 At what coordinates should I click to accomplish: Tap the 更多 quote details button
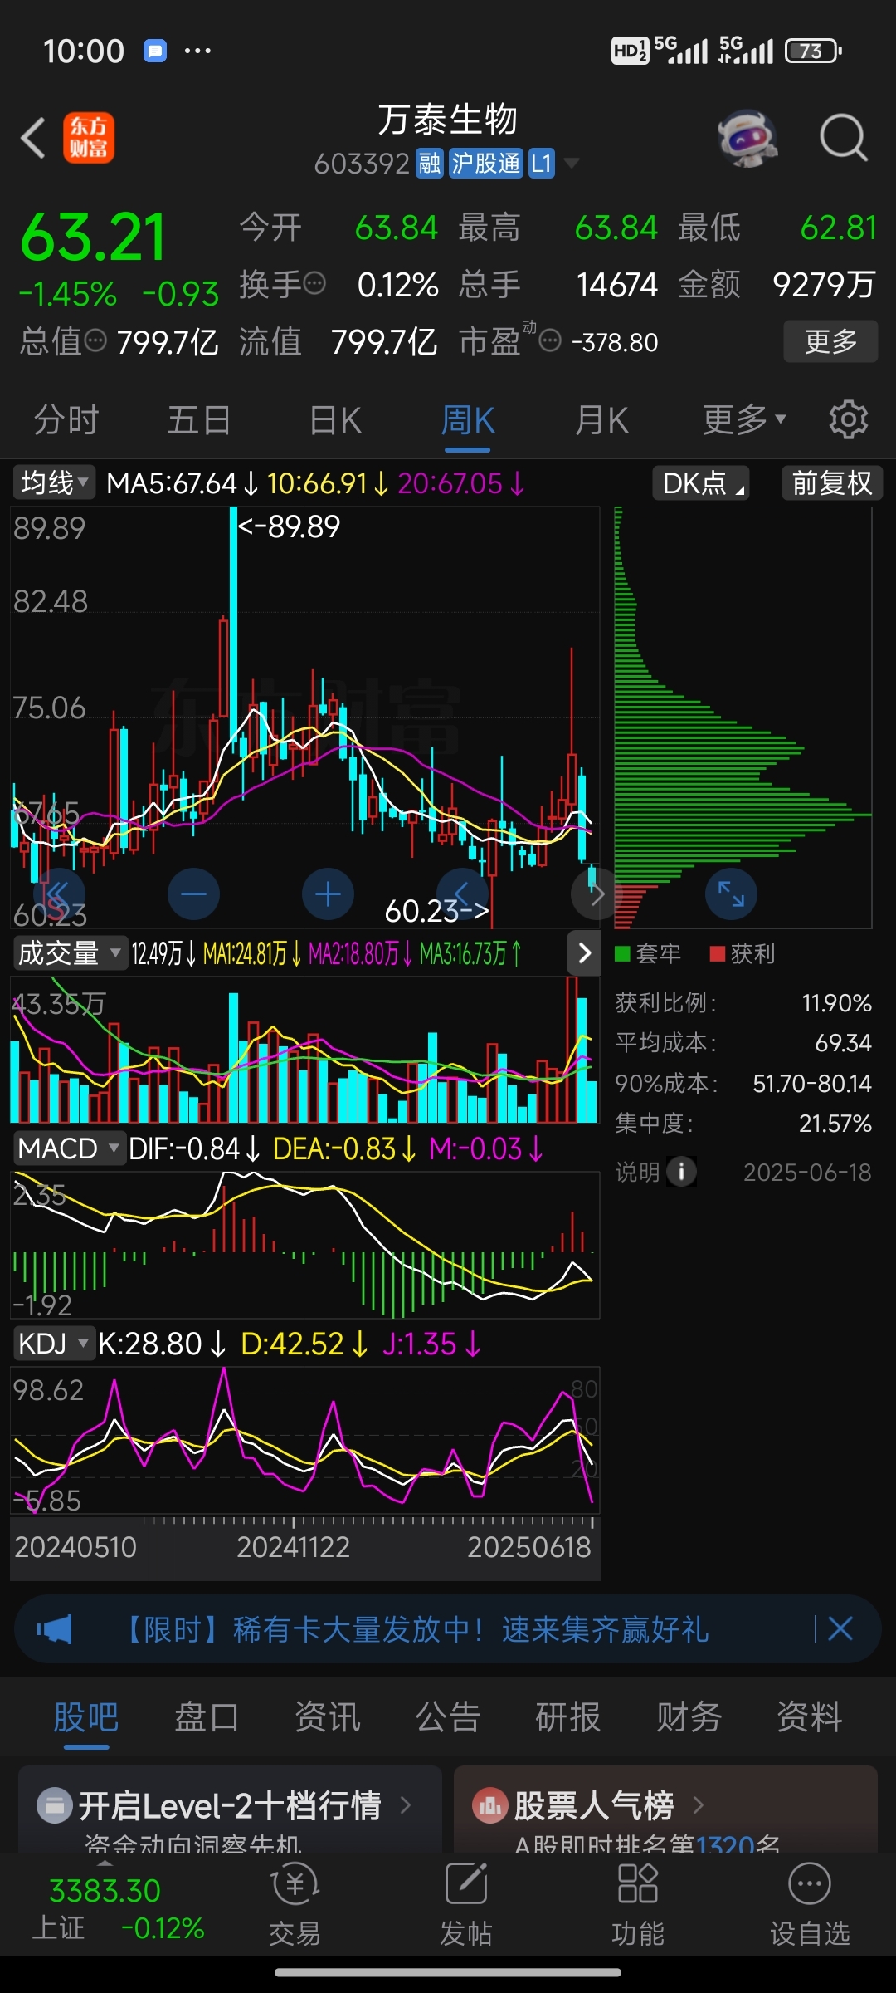coord(830,340)
